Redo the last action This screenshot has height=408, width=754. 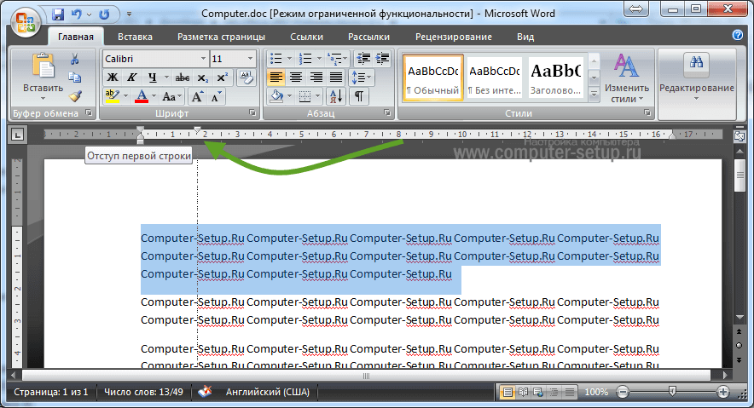(x=104, y=14)
